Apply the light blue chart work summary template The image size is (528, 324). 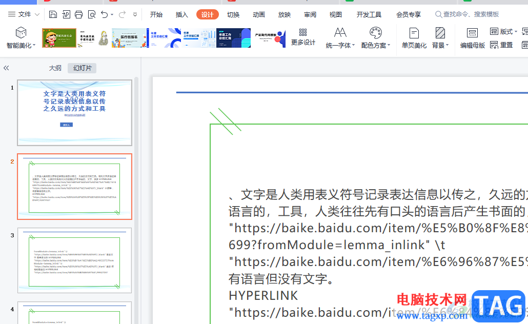click(x=199, y=38)
